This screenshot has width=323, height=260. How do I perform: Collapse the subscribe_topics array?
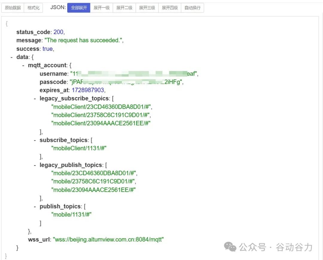(x=35, y=140)
